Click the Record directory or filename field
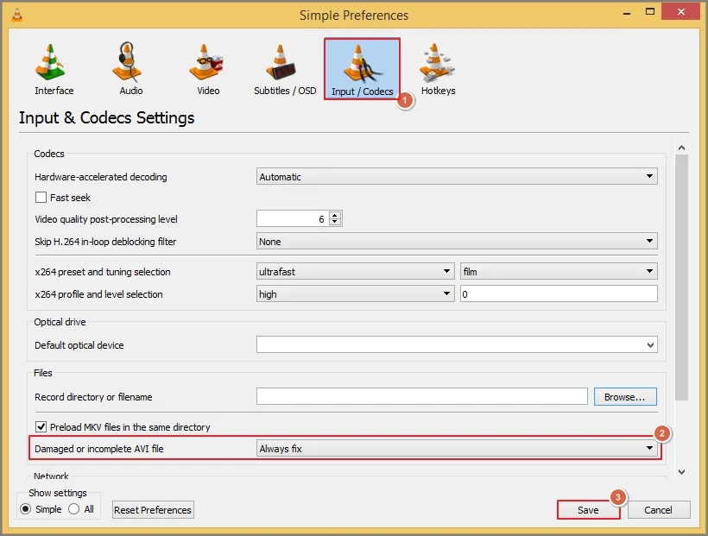Viewport: 708px width, 536px height. (422, 396)
